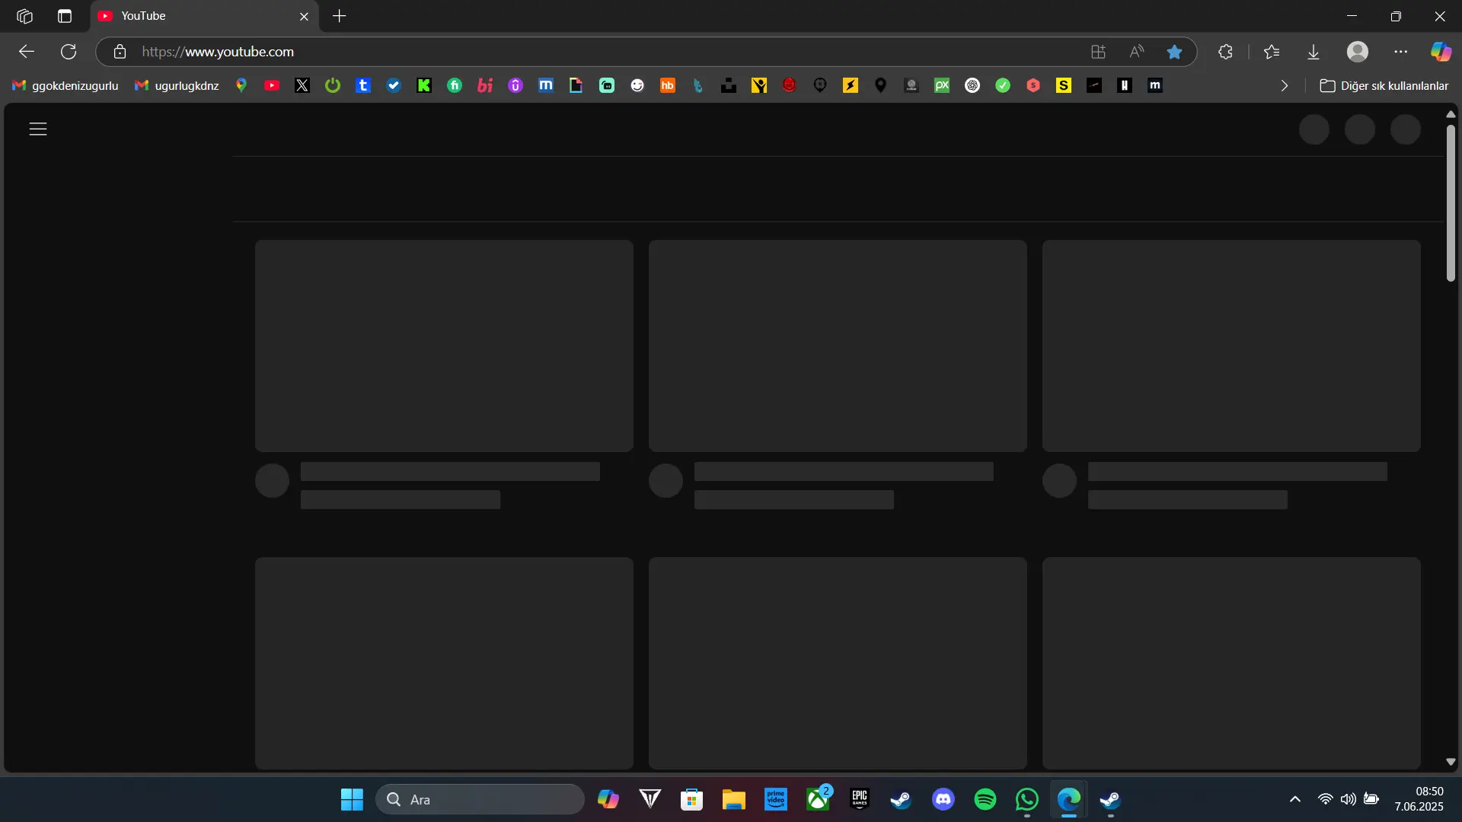Refresh the YouTube page
This screenshot has width=1462, height=822.
point(69,52)
